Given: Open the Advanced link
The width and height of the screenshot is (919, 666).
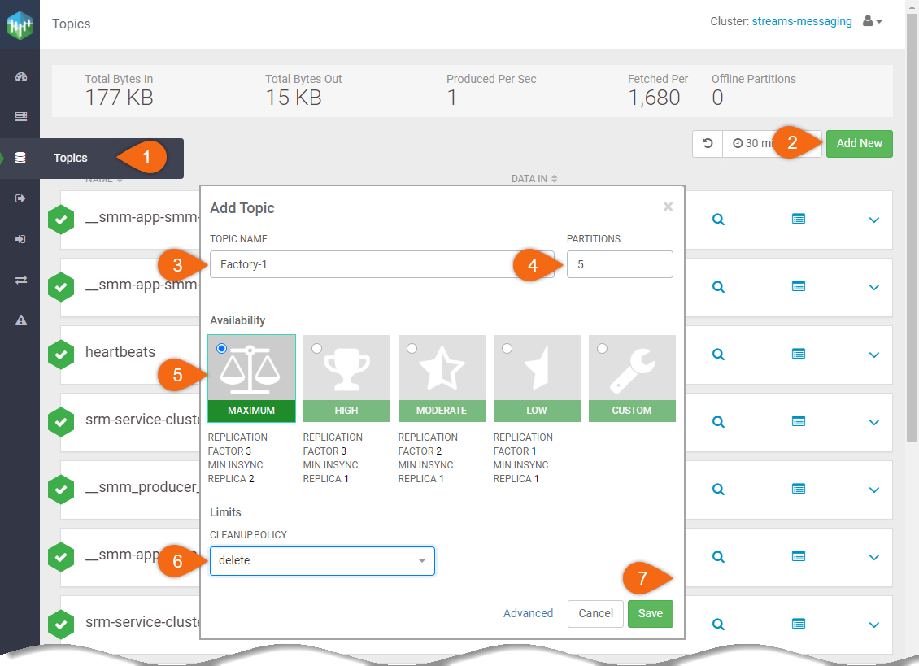Looking at the screenshot, I should pyautogui.click(x=528, y=614).
